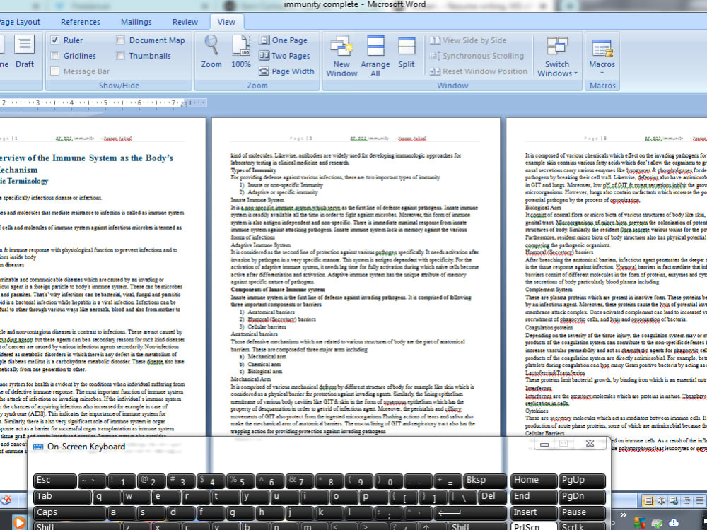Fit document to Page Width

coord(286,71)
